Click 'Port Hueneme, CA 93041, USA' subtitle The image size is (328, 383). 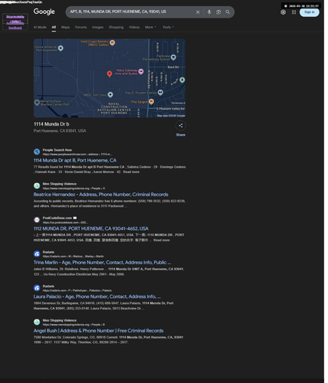pos(60,131)
